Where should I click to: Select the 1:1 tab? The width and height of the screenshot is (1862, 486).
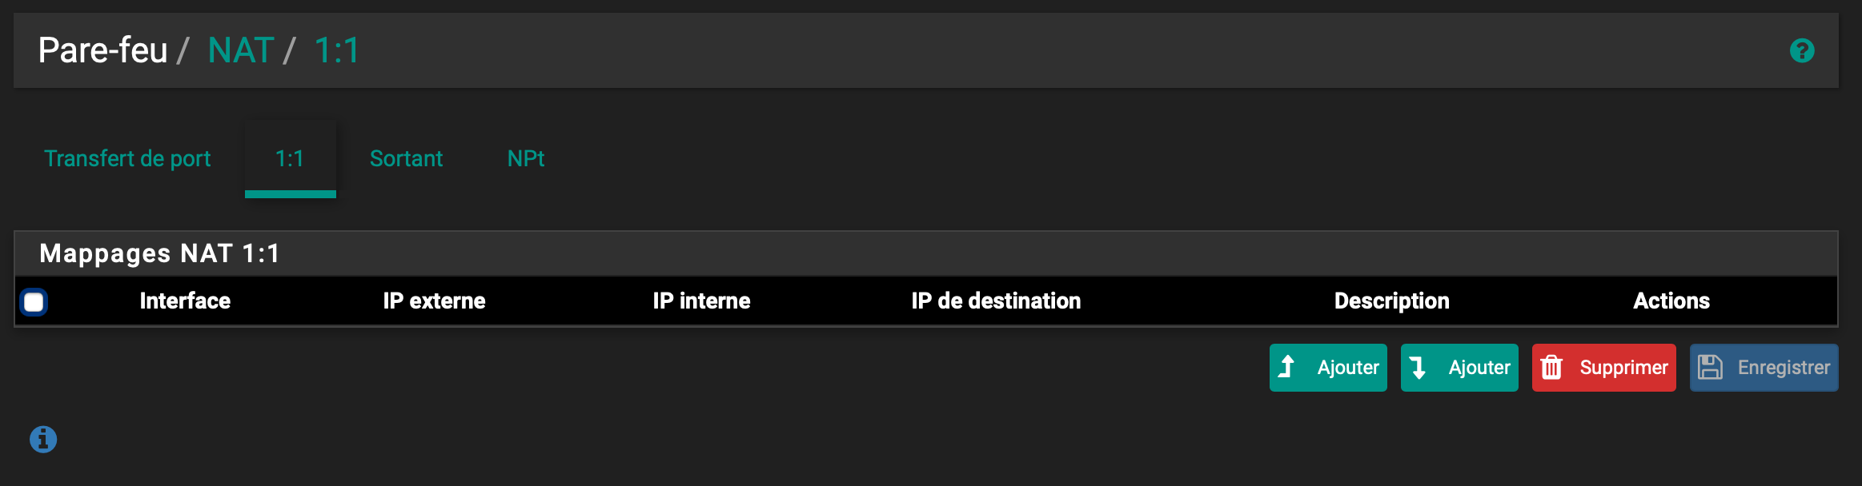(290, 158)
